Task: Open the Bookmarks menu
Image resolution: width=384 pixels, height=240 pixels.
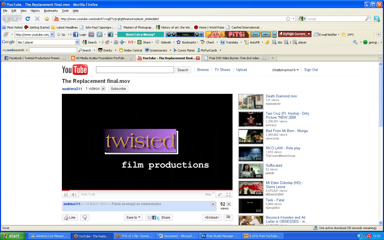Action: (51, 11)
